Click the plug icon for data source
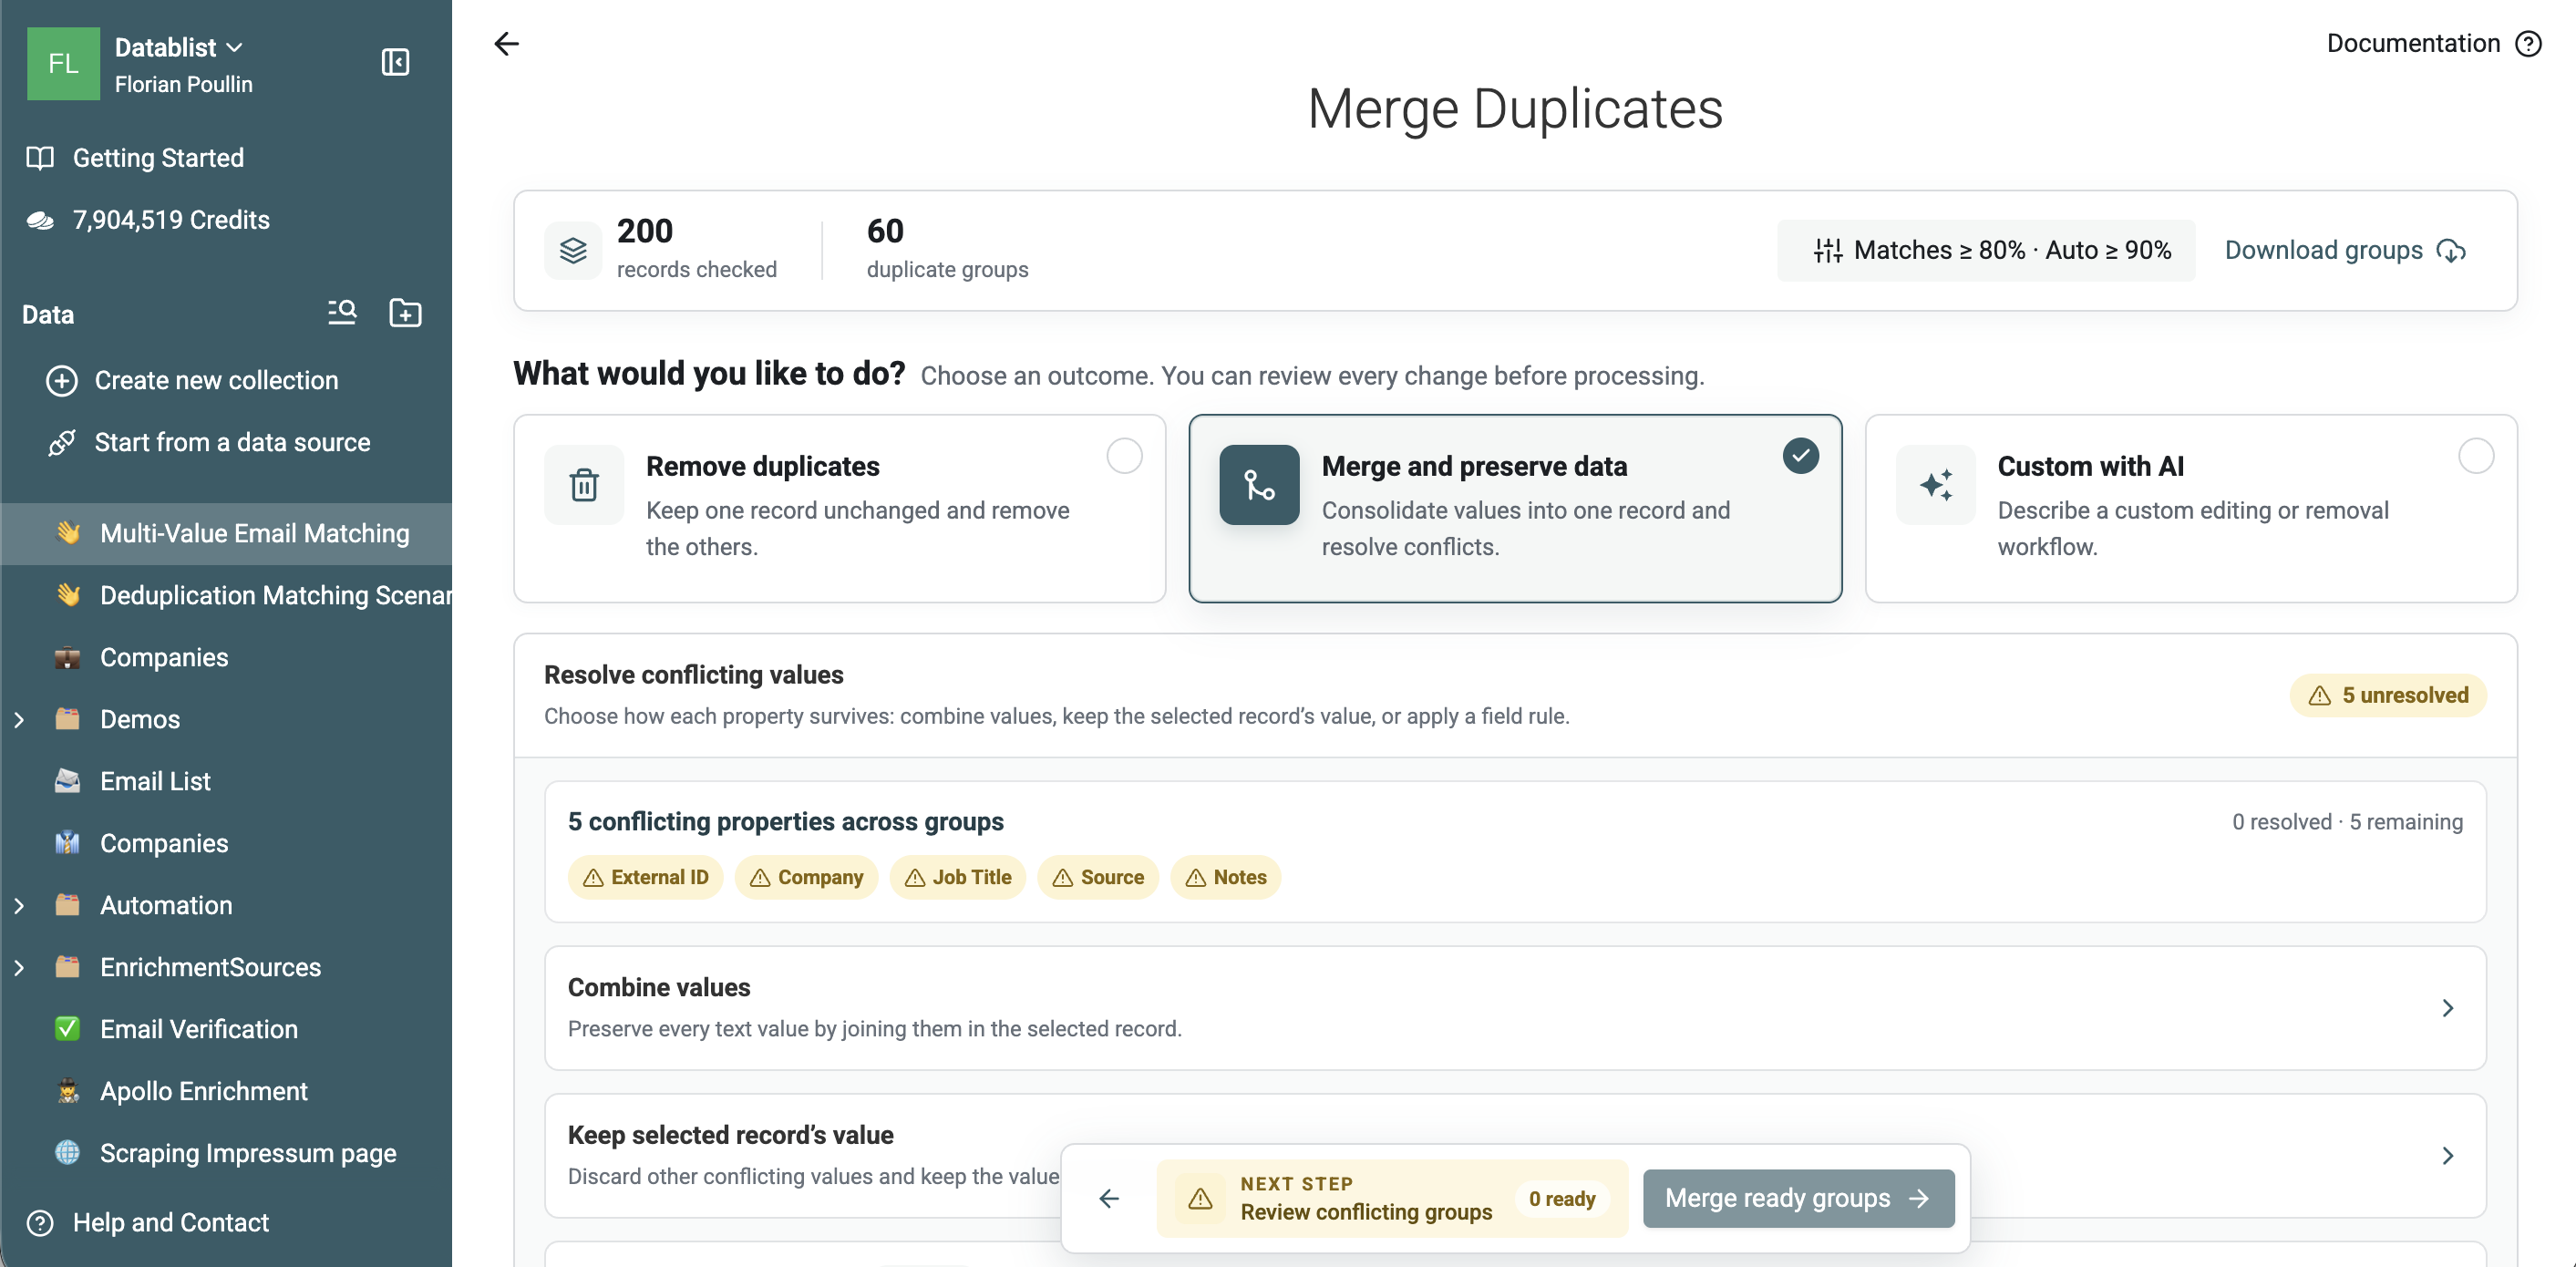 tap(62, 442)
